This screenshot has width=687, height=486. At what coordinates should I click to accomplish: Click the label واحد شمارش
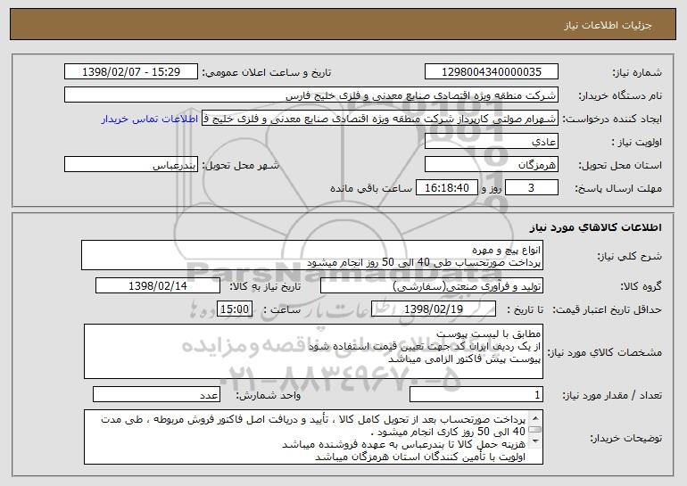[269, 395]
